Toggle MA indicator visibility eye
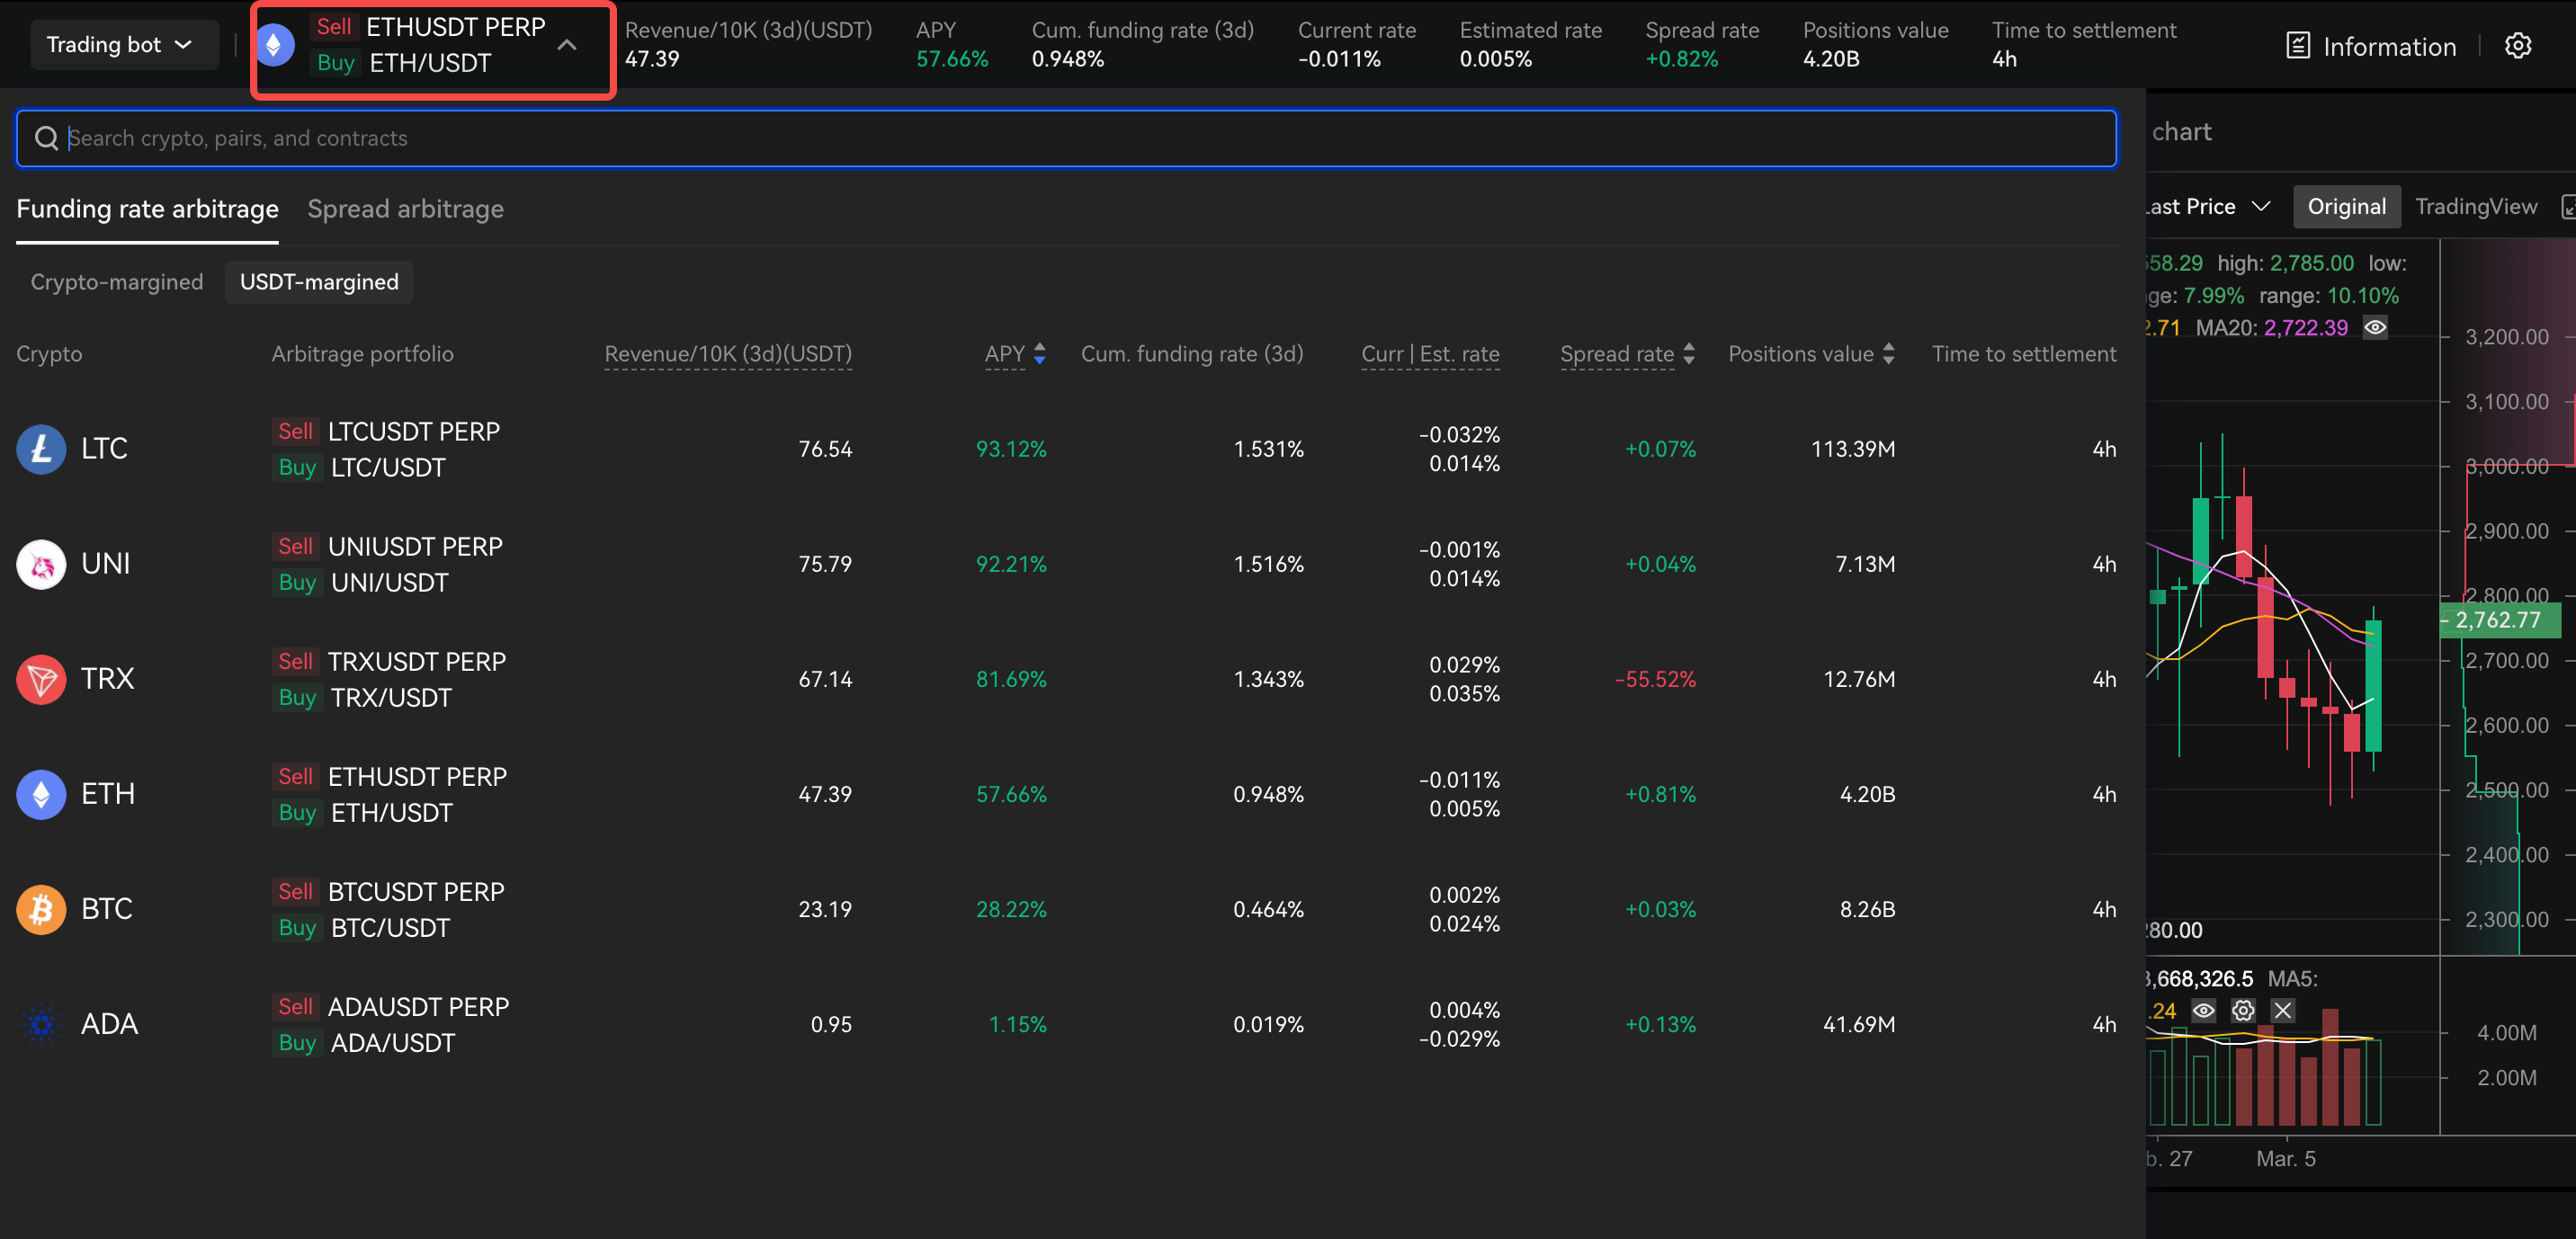The width and height of the screenshot is (2576, 1239). tap(2375, 327)
